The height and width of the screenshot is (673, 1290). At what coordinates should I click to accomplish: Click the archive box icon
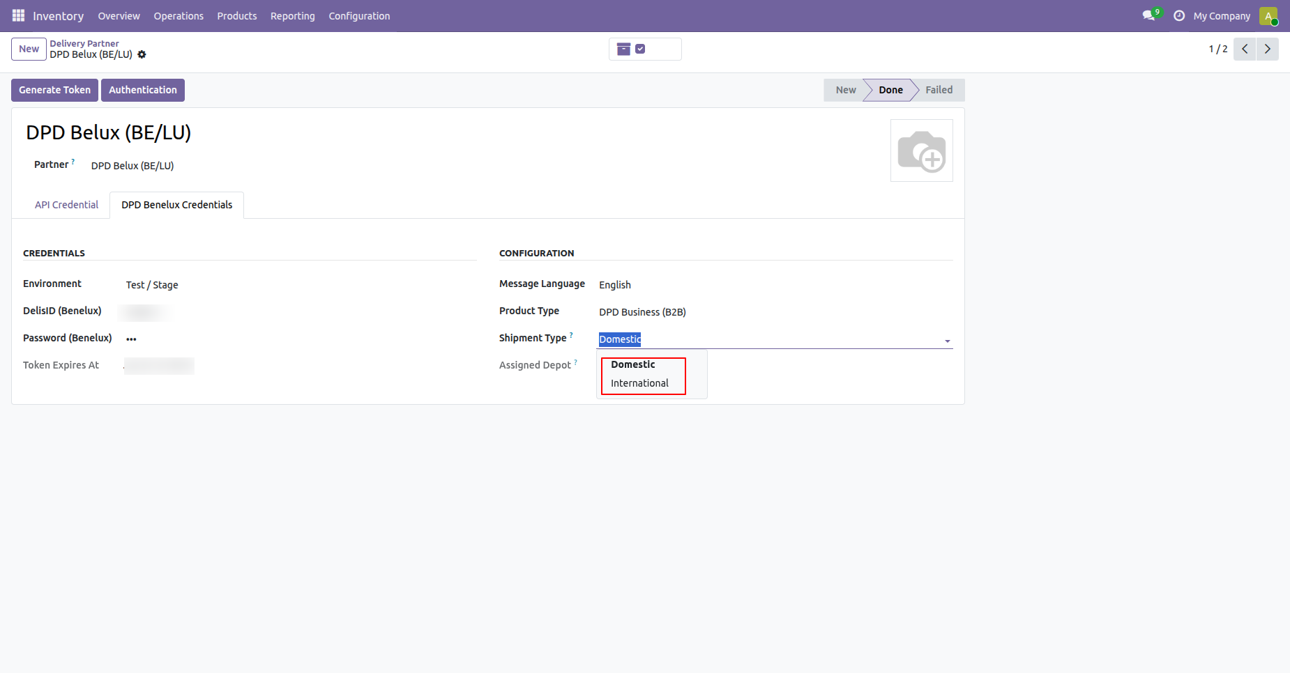[x=623, y=49]
